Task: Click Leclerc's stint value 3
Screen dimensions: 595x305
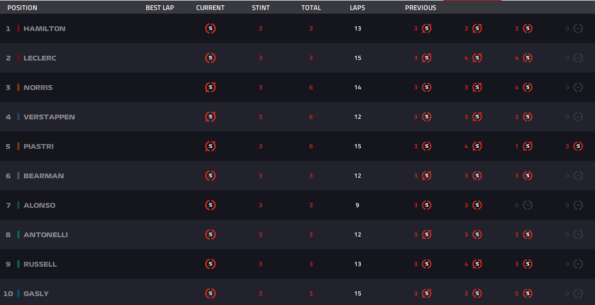Action: [x=261, y=58]
